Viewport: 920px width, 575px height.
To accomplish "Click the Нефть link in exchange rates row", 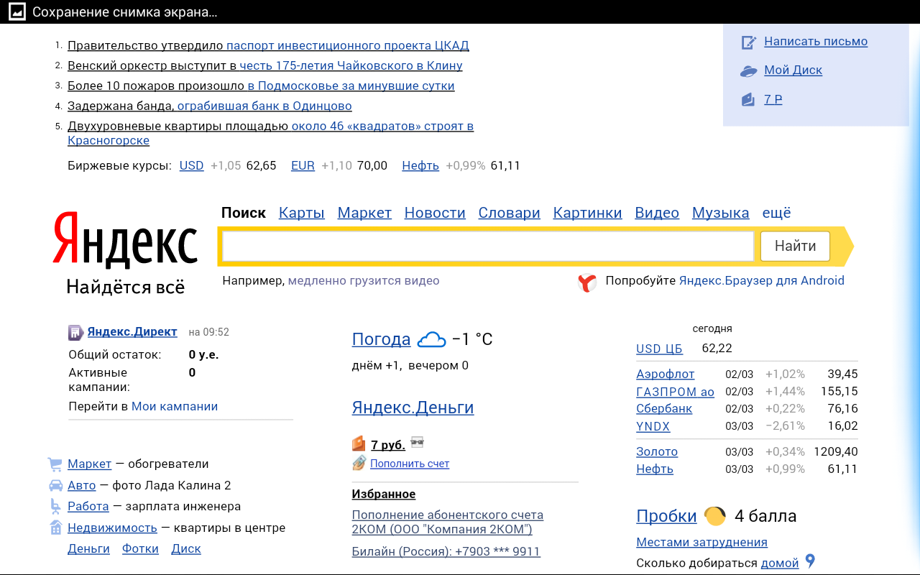I will (420, 165).
